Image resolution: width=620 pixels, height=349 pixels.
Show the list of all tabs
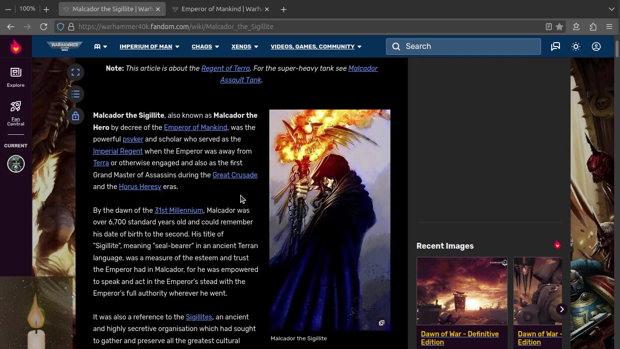[612, 9]
